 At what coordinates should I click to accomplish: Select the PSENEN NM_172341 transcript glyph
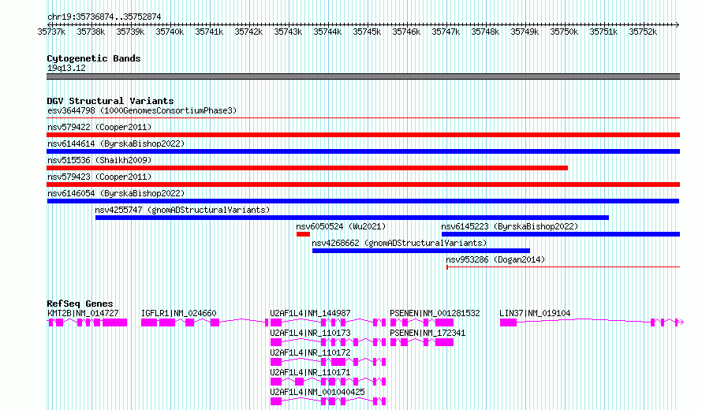pos(422,342)
